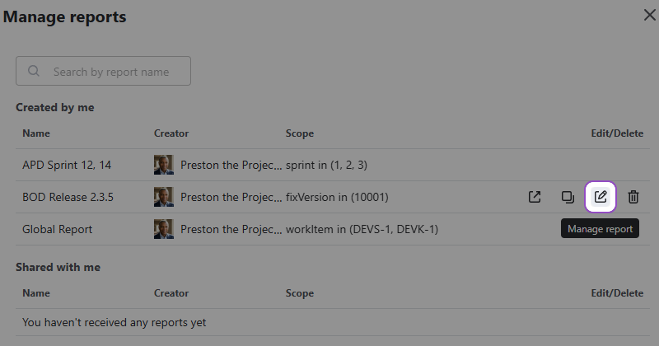Select the APD Sprint 12, 14 report
The image size is (659, 346).
tap(67, 165)
